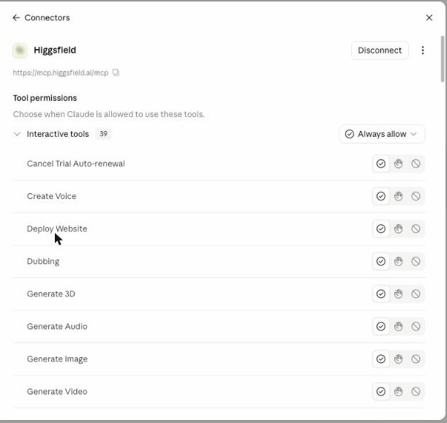Set Deploy Website to always allow
447x423 pixels.
tap(380, 229)
